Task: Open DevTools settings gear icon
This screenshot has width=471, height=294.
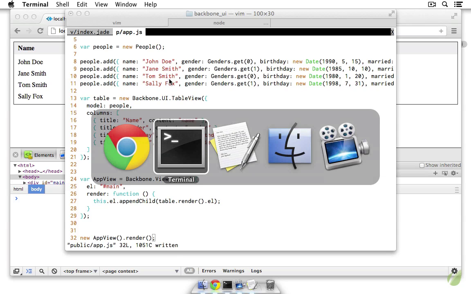Action: [x=454, y=271]
